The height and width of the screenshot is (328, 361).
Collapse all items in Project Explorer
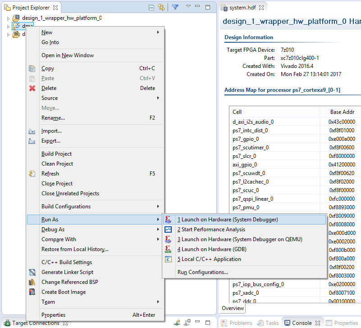tap(151, 8)
